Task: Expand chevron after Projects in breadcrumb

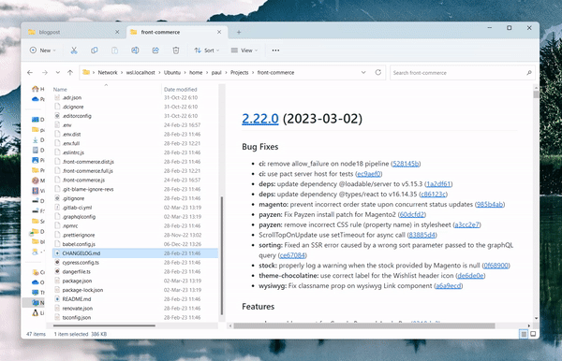Action: 253,73
